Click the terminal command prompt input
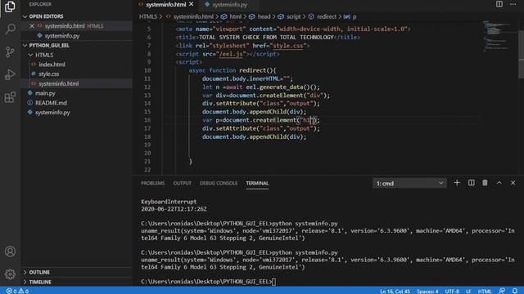The height and width of the screenshot is (294, 524). (x=274, y=282)
